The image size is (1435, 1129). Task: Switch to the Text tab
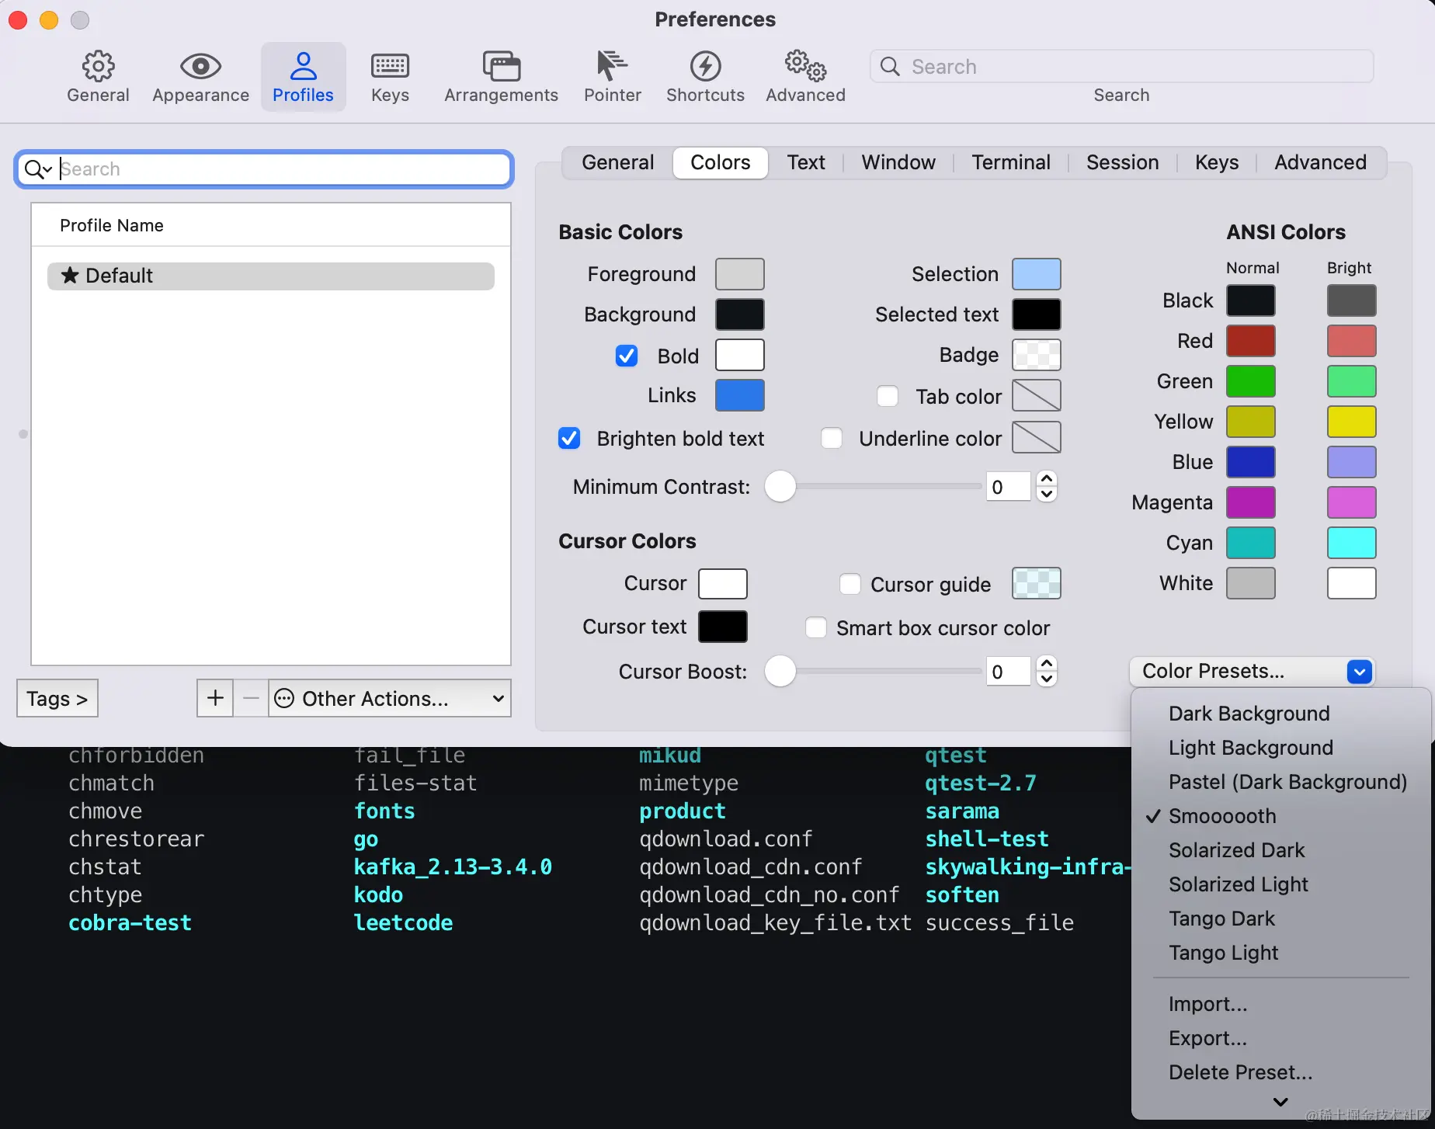pos(806,162)
